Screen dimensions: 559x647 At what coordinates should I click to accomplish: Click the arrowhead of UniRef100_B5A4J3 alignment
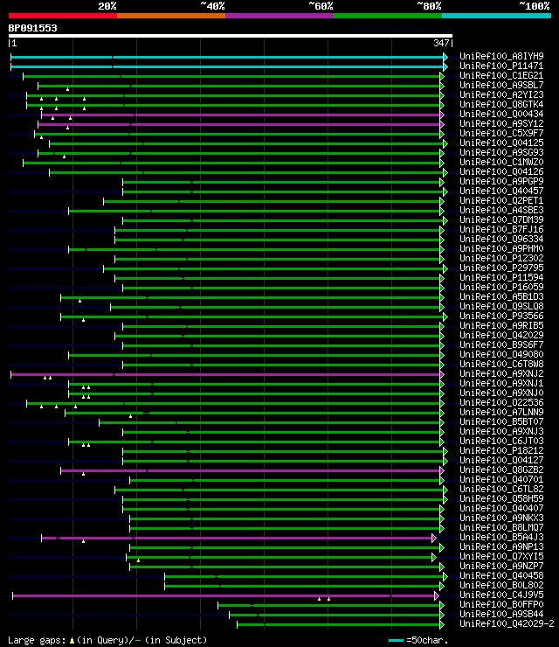coord(434,538)
